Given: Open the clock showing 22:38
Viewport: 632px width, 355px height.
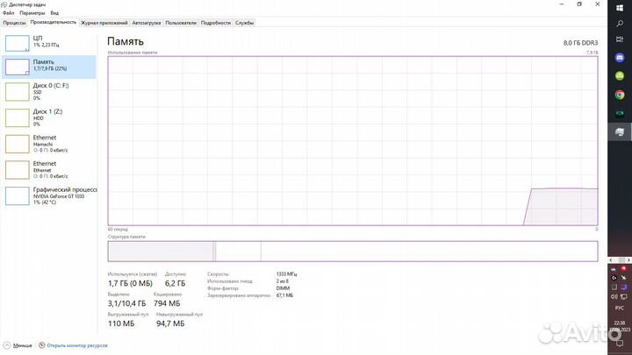Looking at the screenshot, I should coord(620,326).
